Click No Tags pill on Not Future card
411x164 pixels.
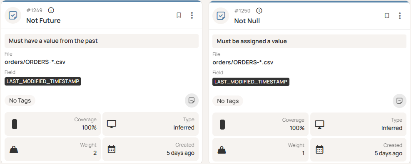click(x=20, y=100)
